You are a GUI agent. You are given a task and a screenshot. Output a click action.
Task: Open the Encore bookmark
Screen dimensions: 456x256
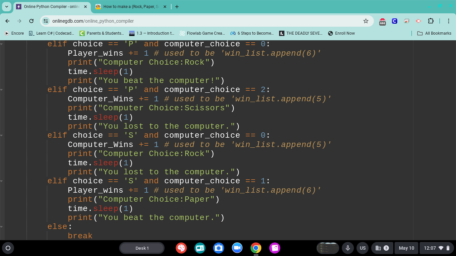coord(14,33)
